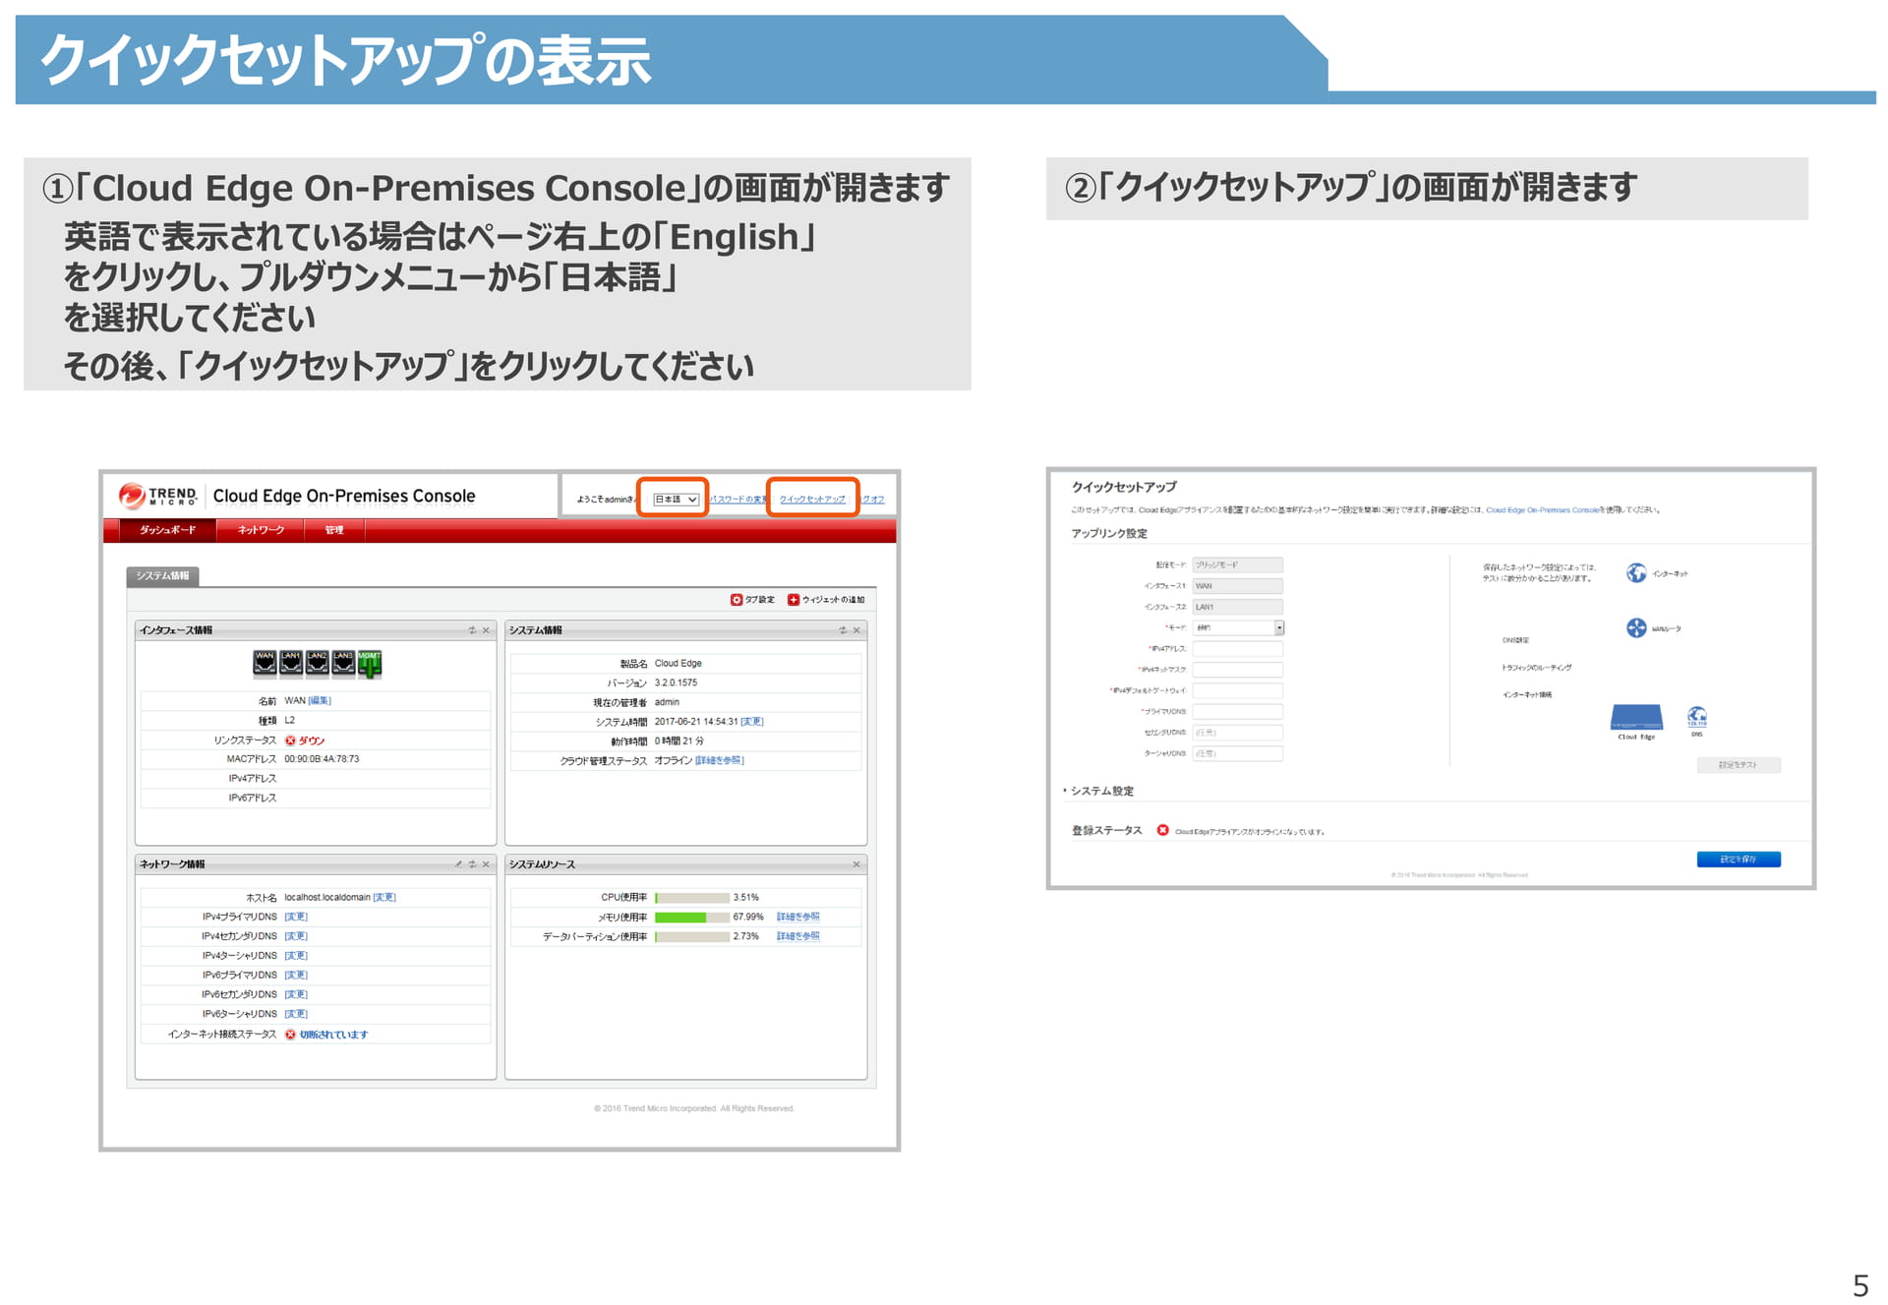Click the タブ設定 gear icon
Image resolution: width=1888 pixels, height=1305 pixels.
pyautogui.click(x=737, y=600)
